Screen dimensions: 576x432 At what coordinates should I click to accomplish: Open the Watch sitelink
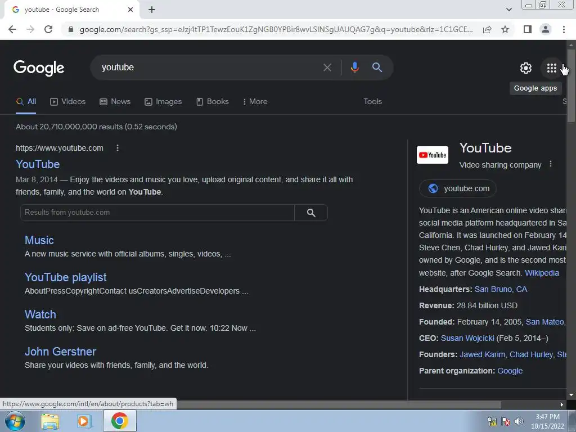point(40,314)
